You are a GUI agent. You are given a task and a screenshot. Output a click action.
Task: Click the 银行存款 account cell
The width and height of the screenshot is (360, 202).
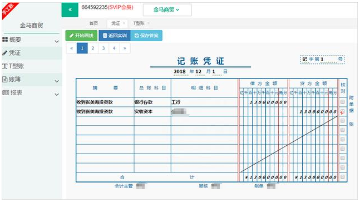[x=152, y=102]
